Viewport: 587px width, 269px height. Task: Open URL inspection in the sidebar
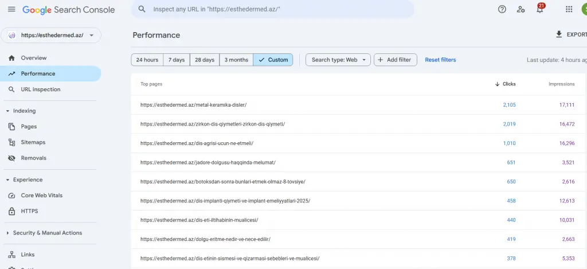pyautogui.click(x=50, y=89)
